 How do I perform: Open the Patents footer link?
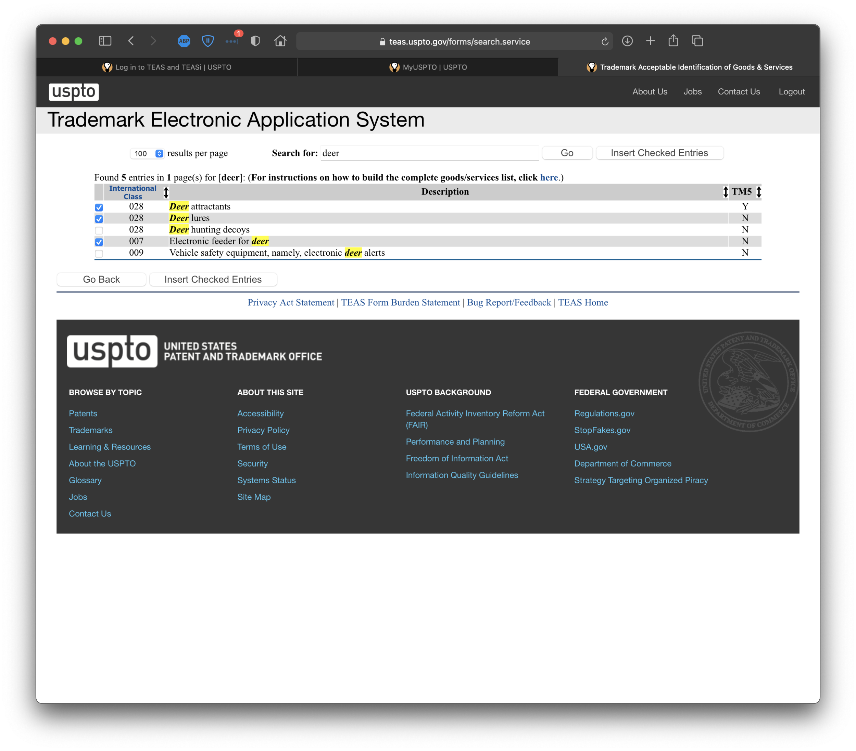(x=83, y=413)
